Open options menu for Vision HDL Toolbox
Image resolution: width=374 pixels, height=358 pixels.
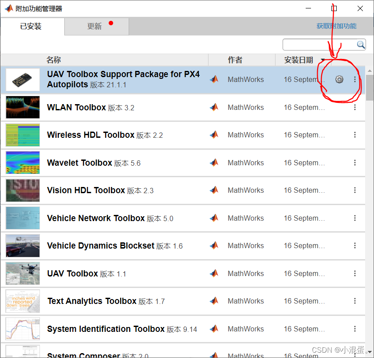(355, 190)
